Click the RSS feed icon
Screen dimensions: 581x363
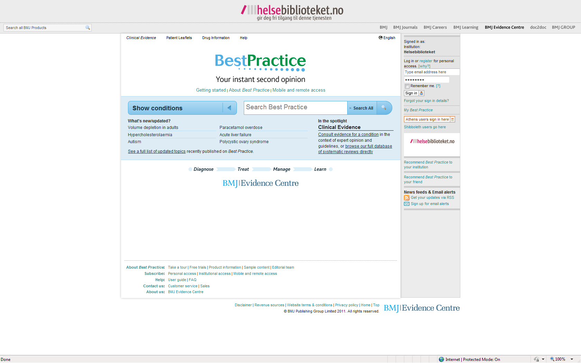[407, 198]
